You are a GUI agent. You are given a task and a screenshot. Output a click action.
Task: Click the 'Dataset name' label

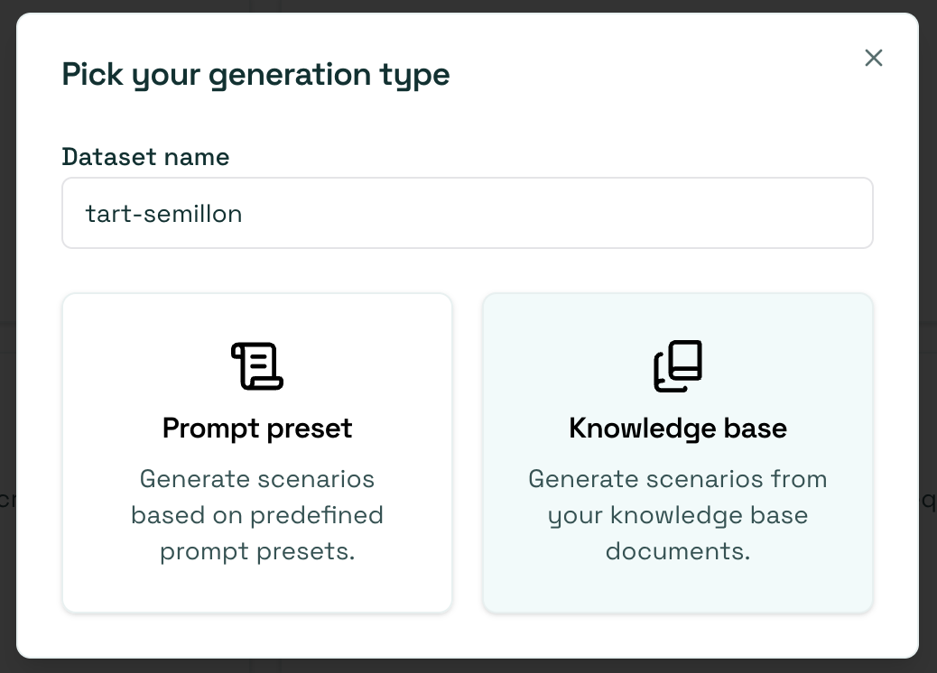(x=146, y=157)
